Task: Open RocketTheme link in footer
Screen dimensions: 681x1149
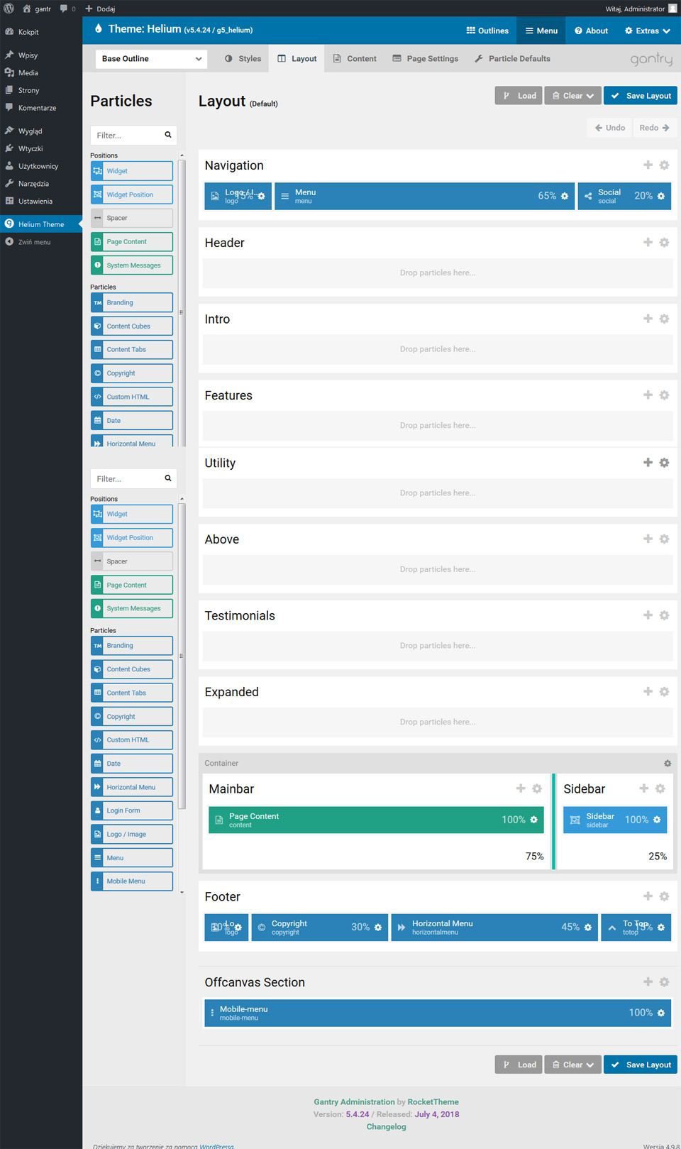Action: 433,1102
